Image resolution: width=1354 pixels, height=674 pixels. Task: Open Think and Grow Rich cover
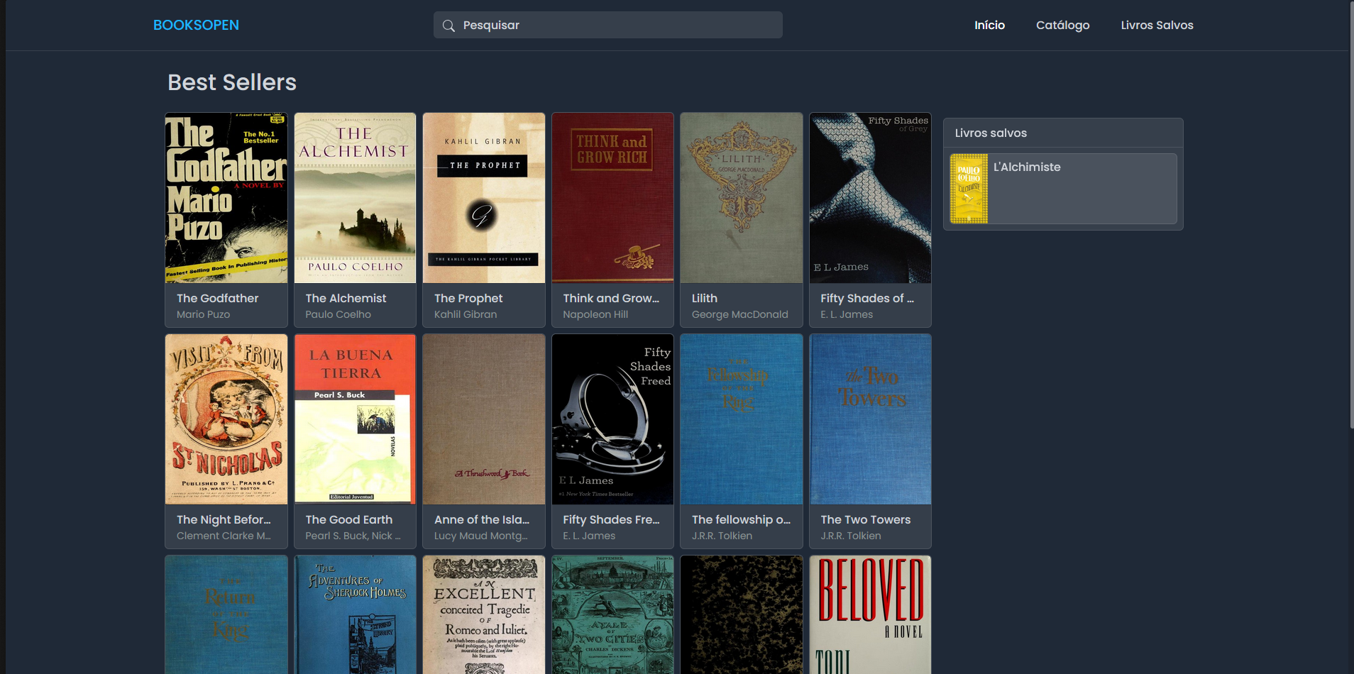(x=612, y=198)
